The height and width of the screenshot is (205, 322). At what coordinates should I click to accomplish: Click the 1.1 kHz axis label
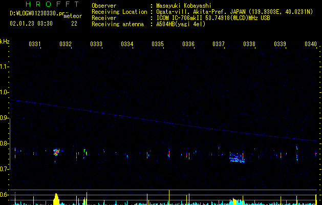[4, 67]
